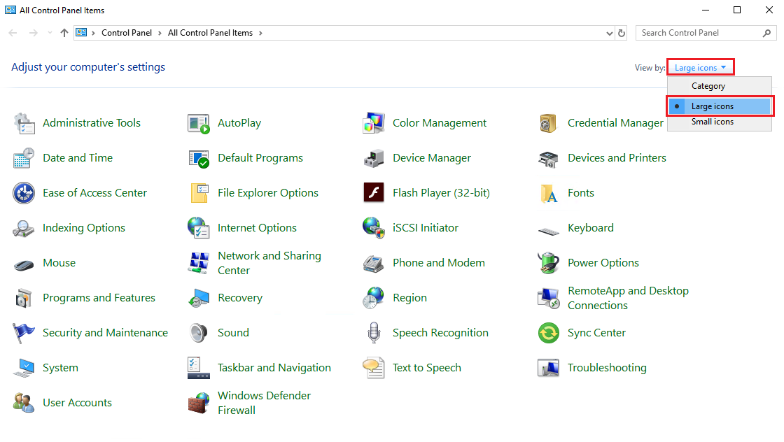The width and height of the screenshot is (784, 442).
Task: Click the AutoPlay icon
Action: pyautogui.click(x=199, y=123)
